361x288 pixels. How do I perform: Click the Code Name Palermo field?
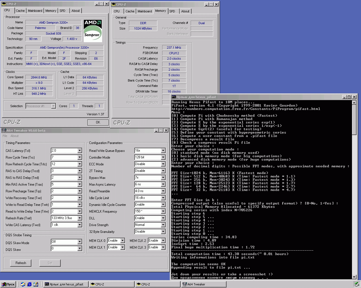tap(40, 28)
